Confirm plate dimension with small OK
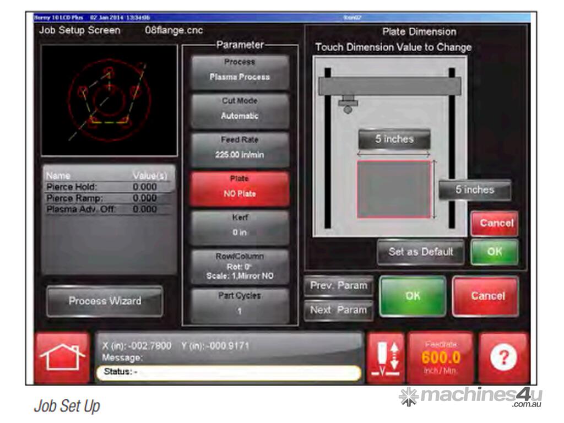564x423 pixels. pos(494,252)
